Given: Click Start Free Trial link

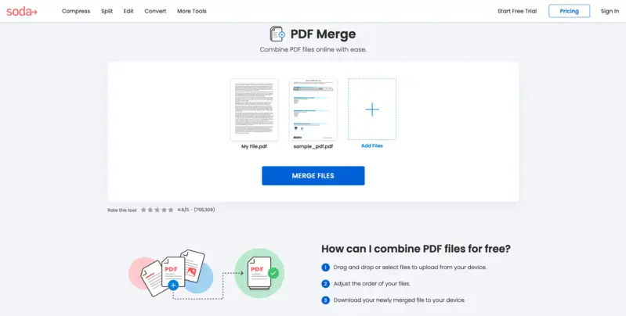Looking at the screenshot, I should 517,11.
